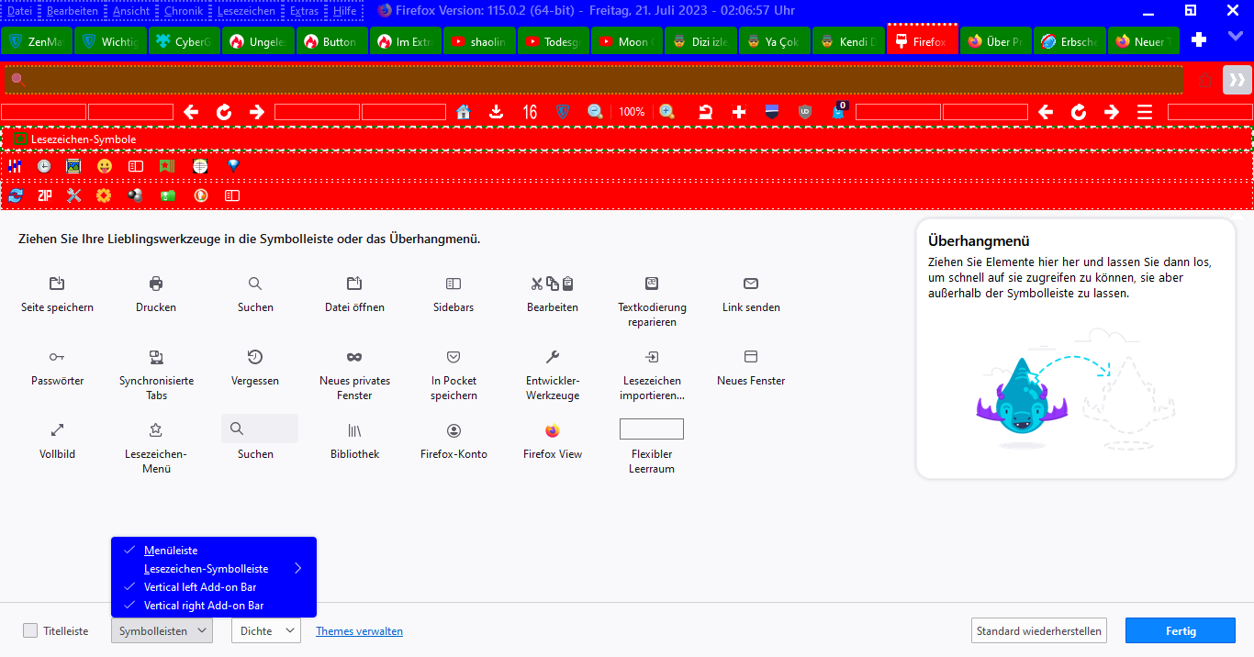This screenshot has height=657, width=1254.
Task: Select the 'Flexibler Leerraum' spacer item
Action: point(652,448)
